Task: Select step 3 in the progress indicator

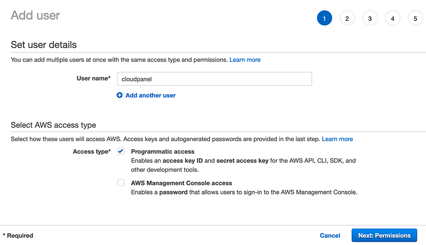Action: [x=370, y=18]
